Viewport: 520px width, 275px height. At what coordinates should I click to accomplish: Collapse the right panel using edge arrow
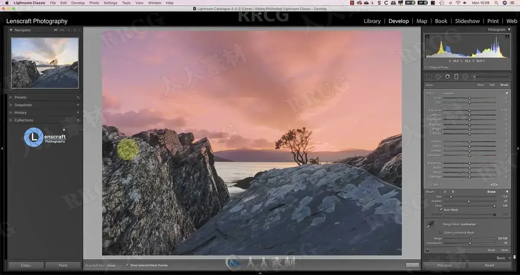tap(518, 148)
